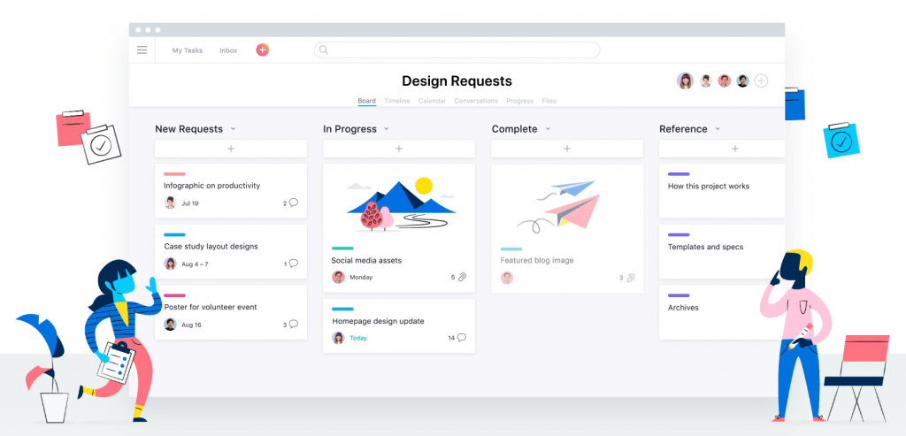Add a task to New Requests column
The image size is (906, 436).
pos(231,149)
